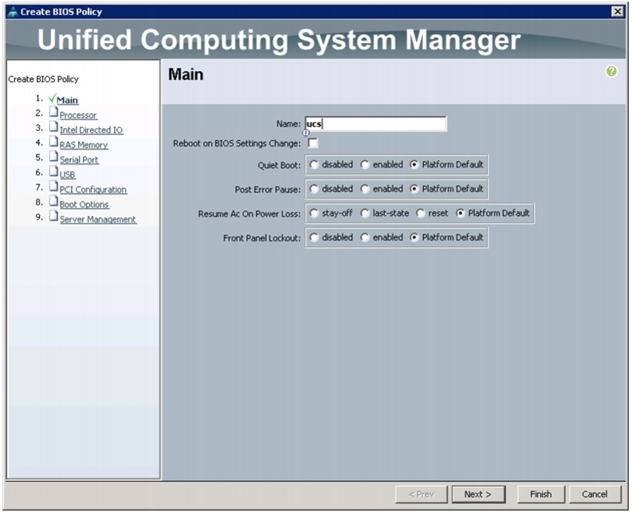Choose last-state for Resume Ac On Power Loss

(x=365, y=213)
